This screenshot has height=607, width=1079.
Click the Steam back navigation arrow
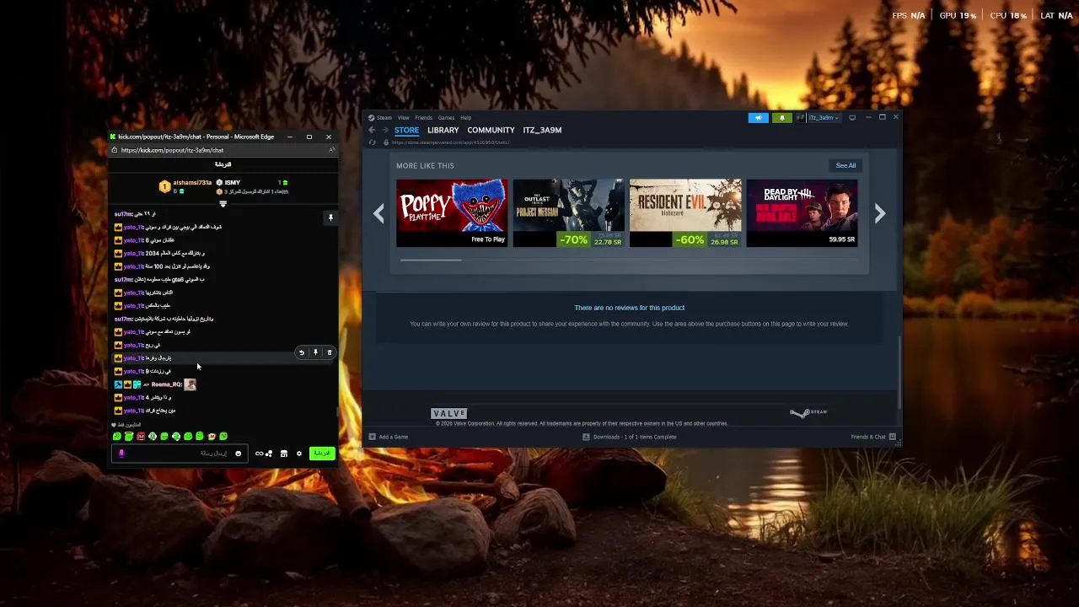(372, 130)
